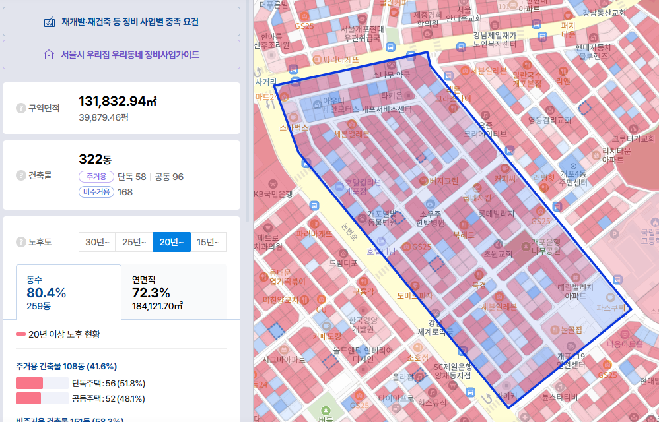Click the help icon beside 노후도
Screen dimensions: 659x422
[21, 242]
